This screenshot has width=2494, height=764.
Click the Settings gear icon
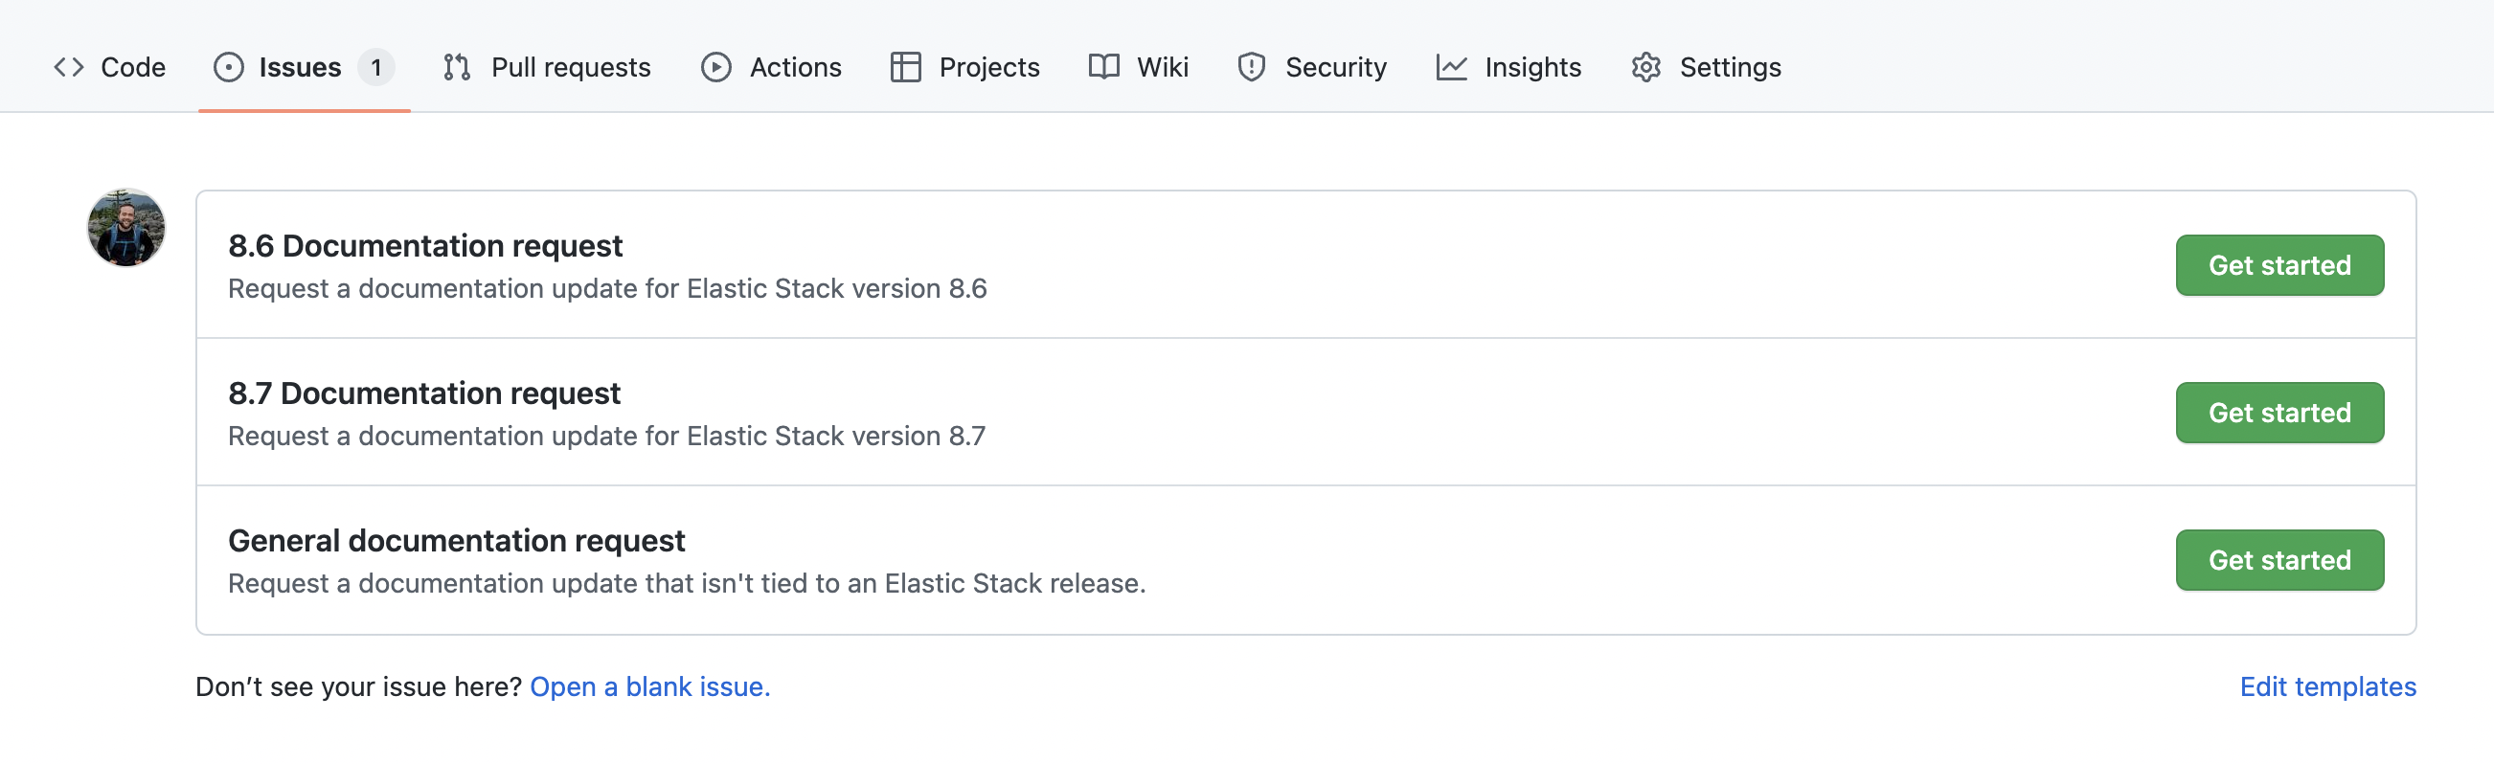pos(1645,67)
